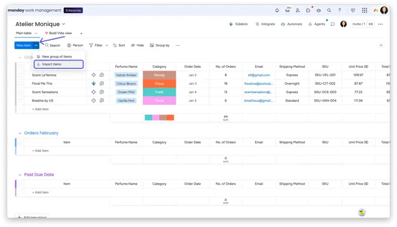Tick the checkbox for Breathe by US
This screenshot has height=227, width=397.
point(20,101)
